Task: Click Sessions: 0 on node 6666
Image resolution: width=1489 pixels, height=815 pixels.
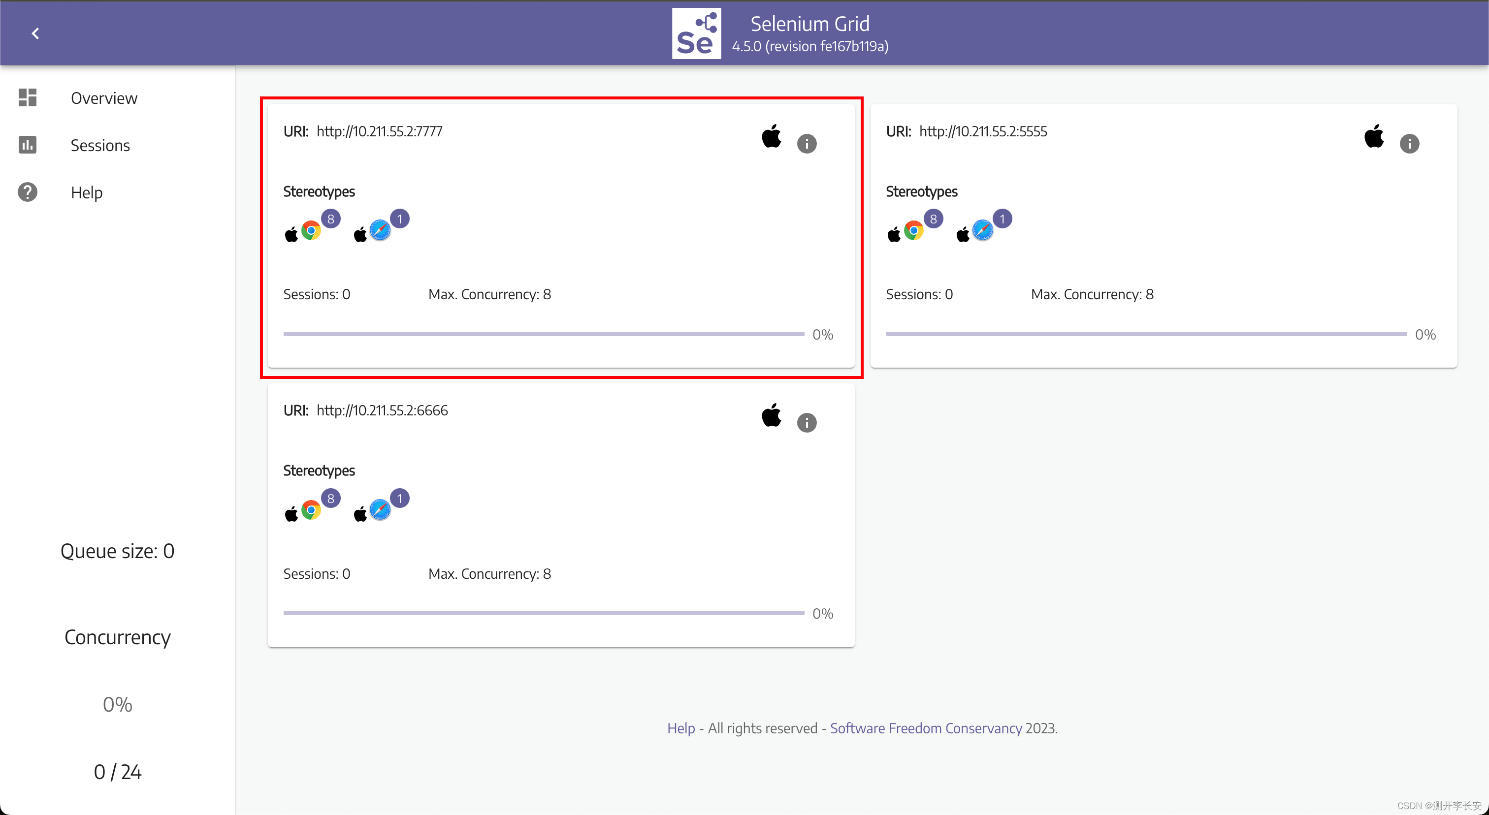Action: [316, 574]
